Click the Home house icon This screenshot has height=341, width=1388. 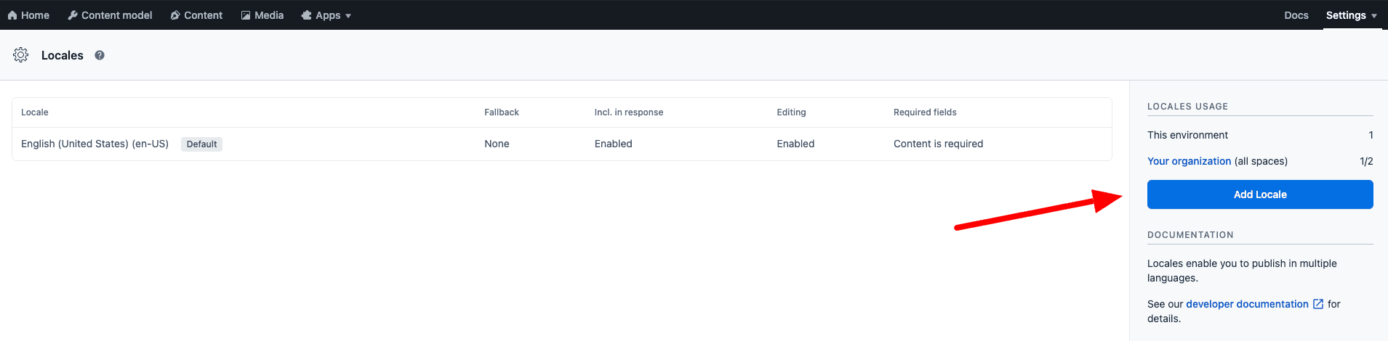pos(12,15)
